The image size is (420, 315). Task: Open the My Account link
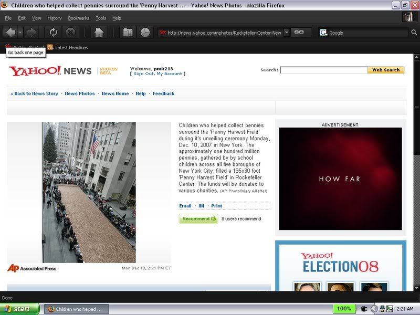coord(169,73)
